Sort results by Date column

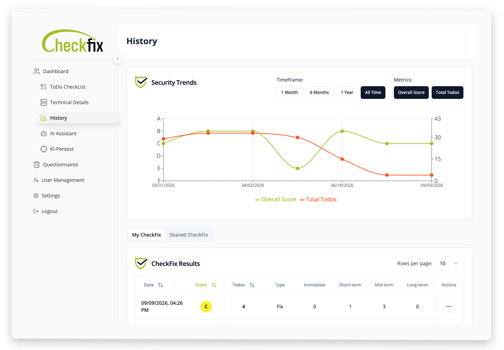pyautogui.click(x=154, y=285)
